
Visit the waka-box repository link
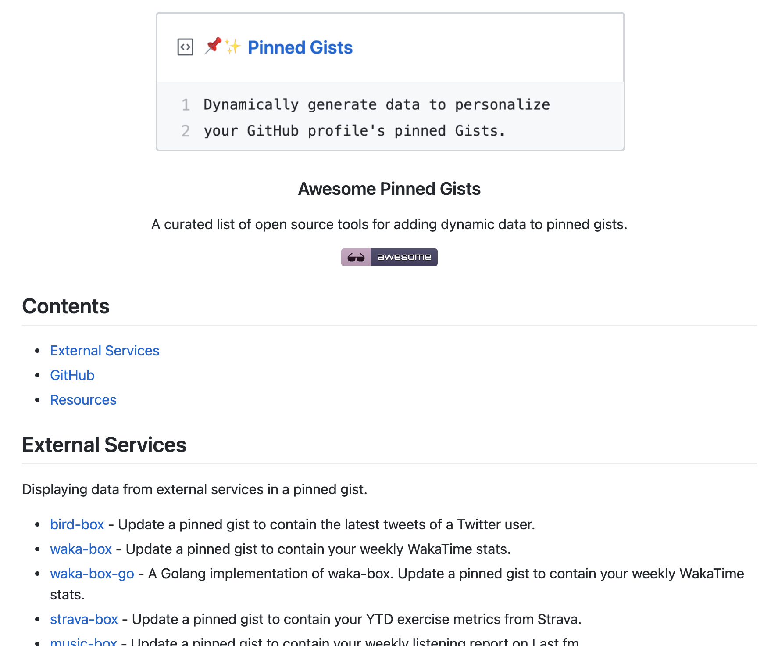point(81,549)
